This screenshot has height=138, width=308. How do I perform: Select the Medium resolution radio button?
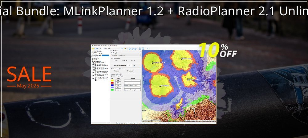pos(123,61)
